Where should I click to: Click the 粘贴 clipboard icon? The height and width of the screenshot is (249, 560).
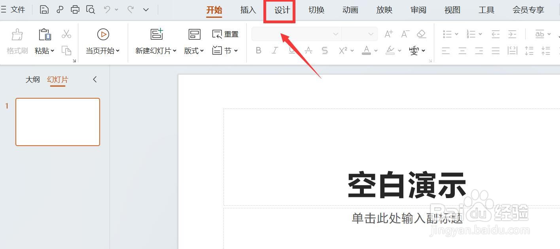[45, 35]
